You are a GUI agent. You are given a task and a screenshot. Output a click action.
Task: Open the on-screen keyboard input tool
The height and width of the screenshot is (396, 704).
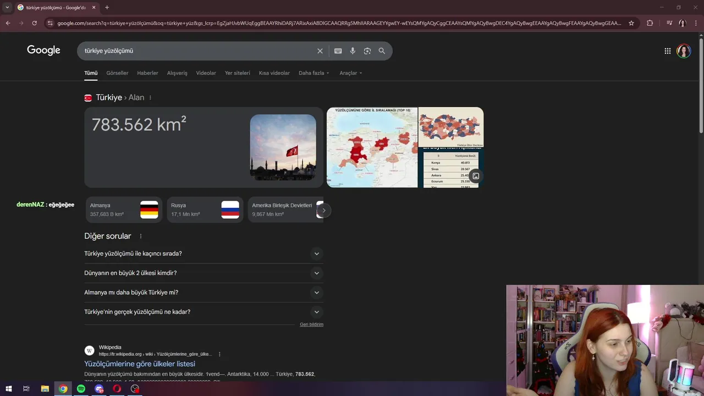(338, 51)
